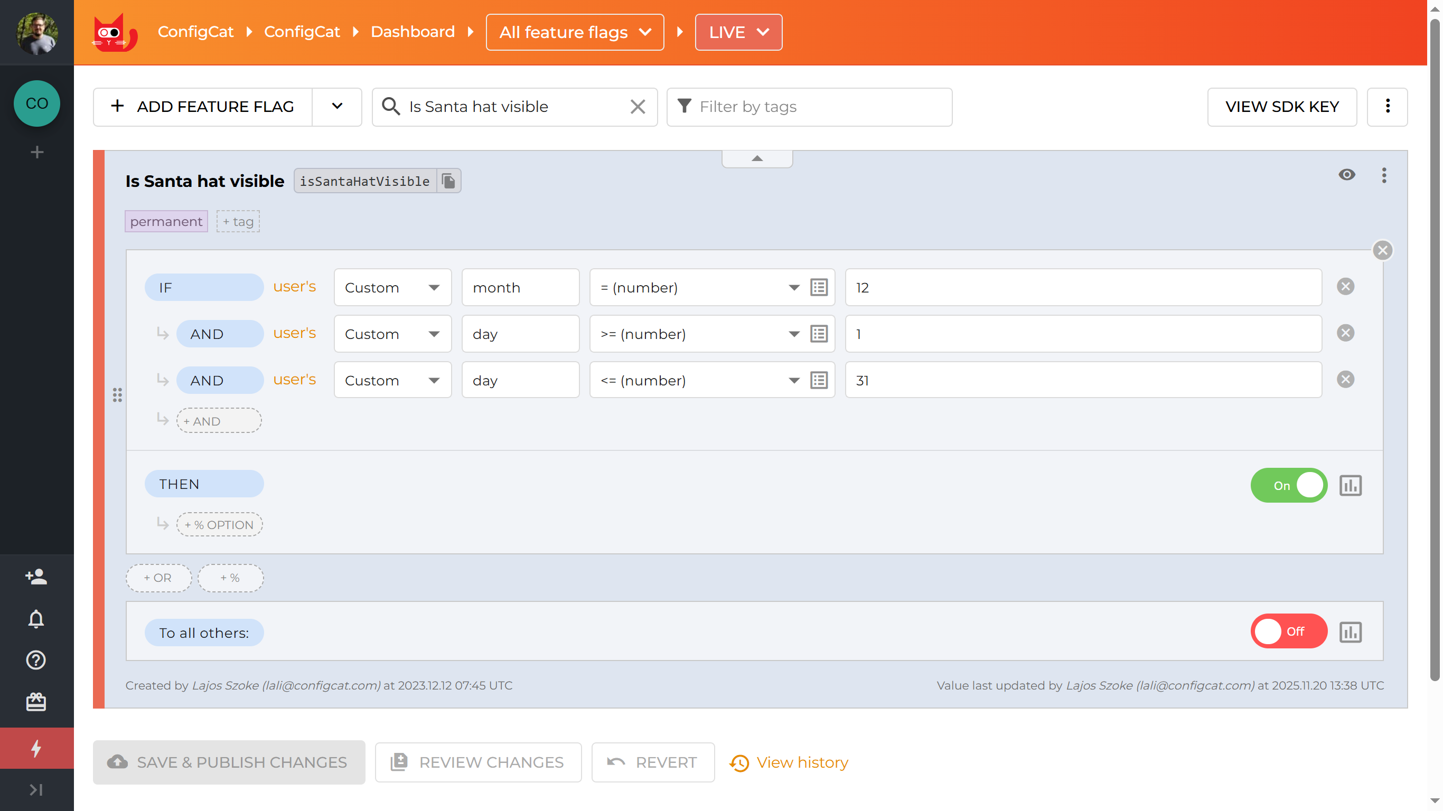1443x811 pixels.
Task: Turn off the THEN On toggle
Action: (x=1288, y=485)
